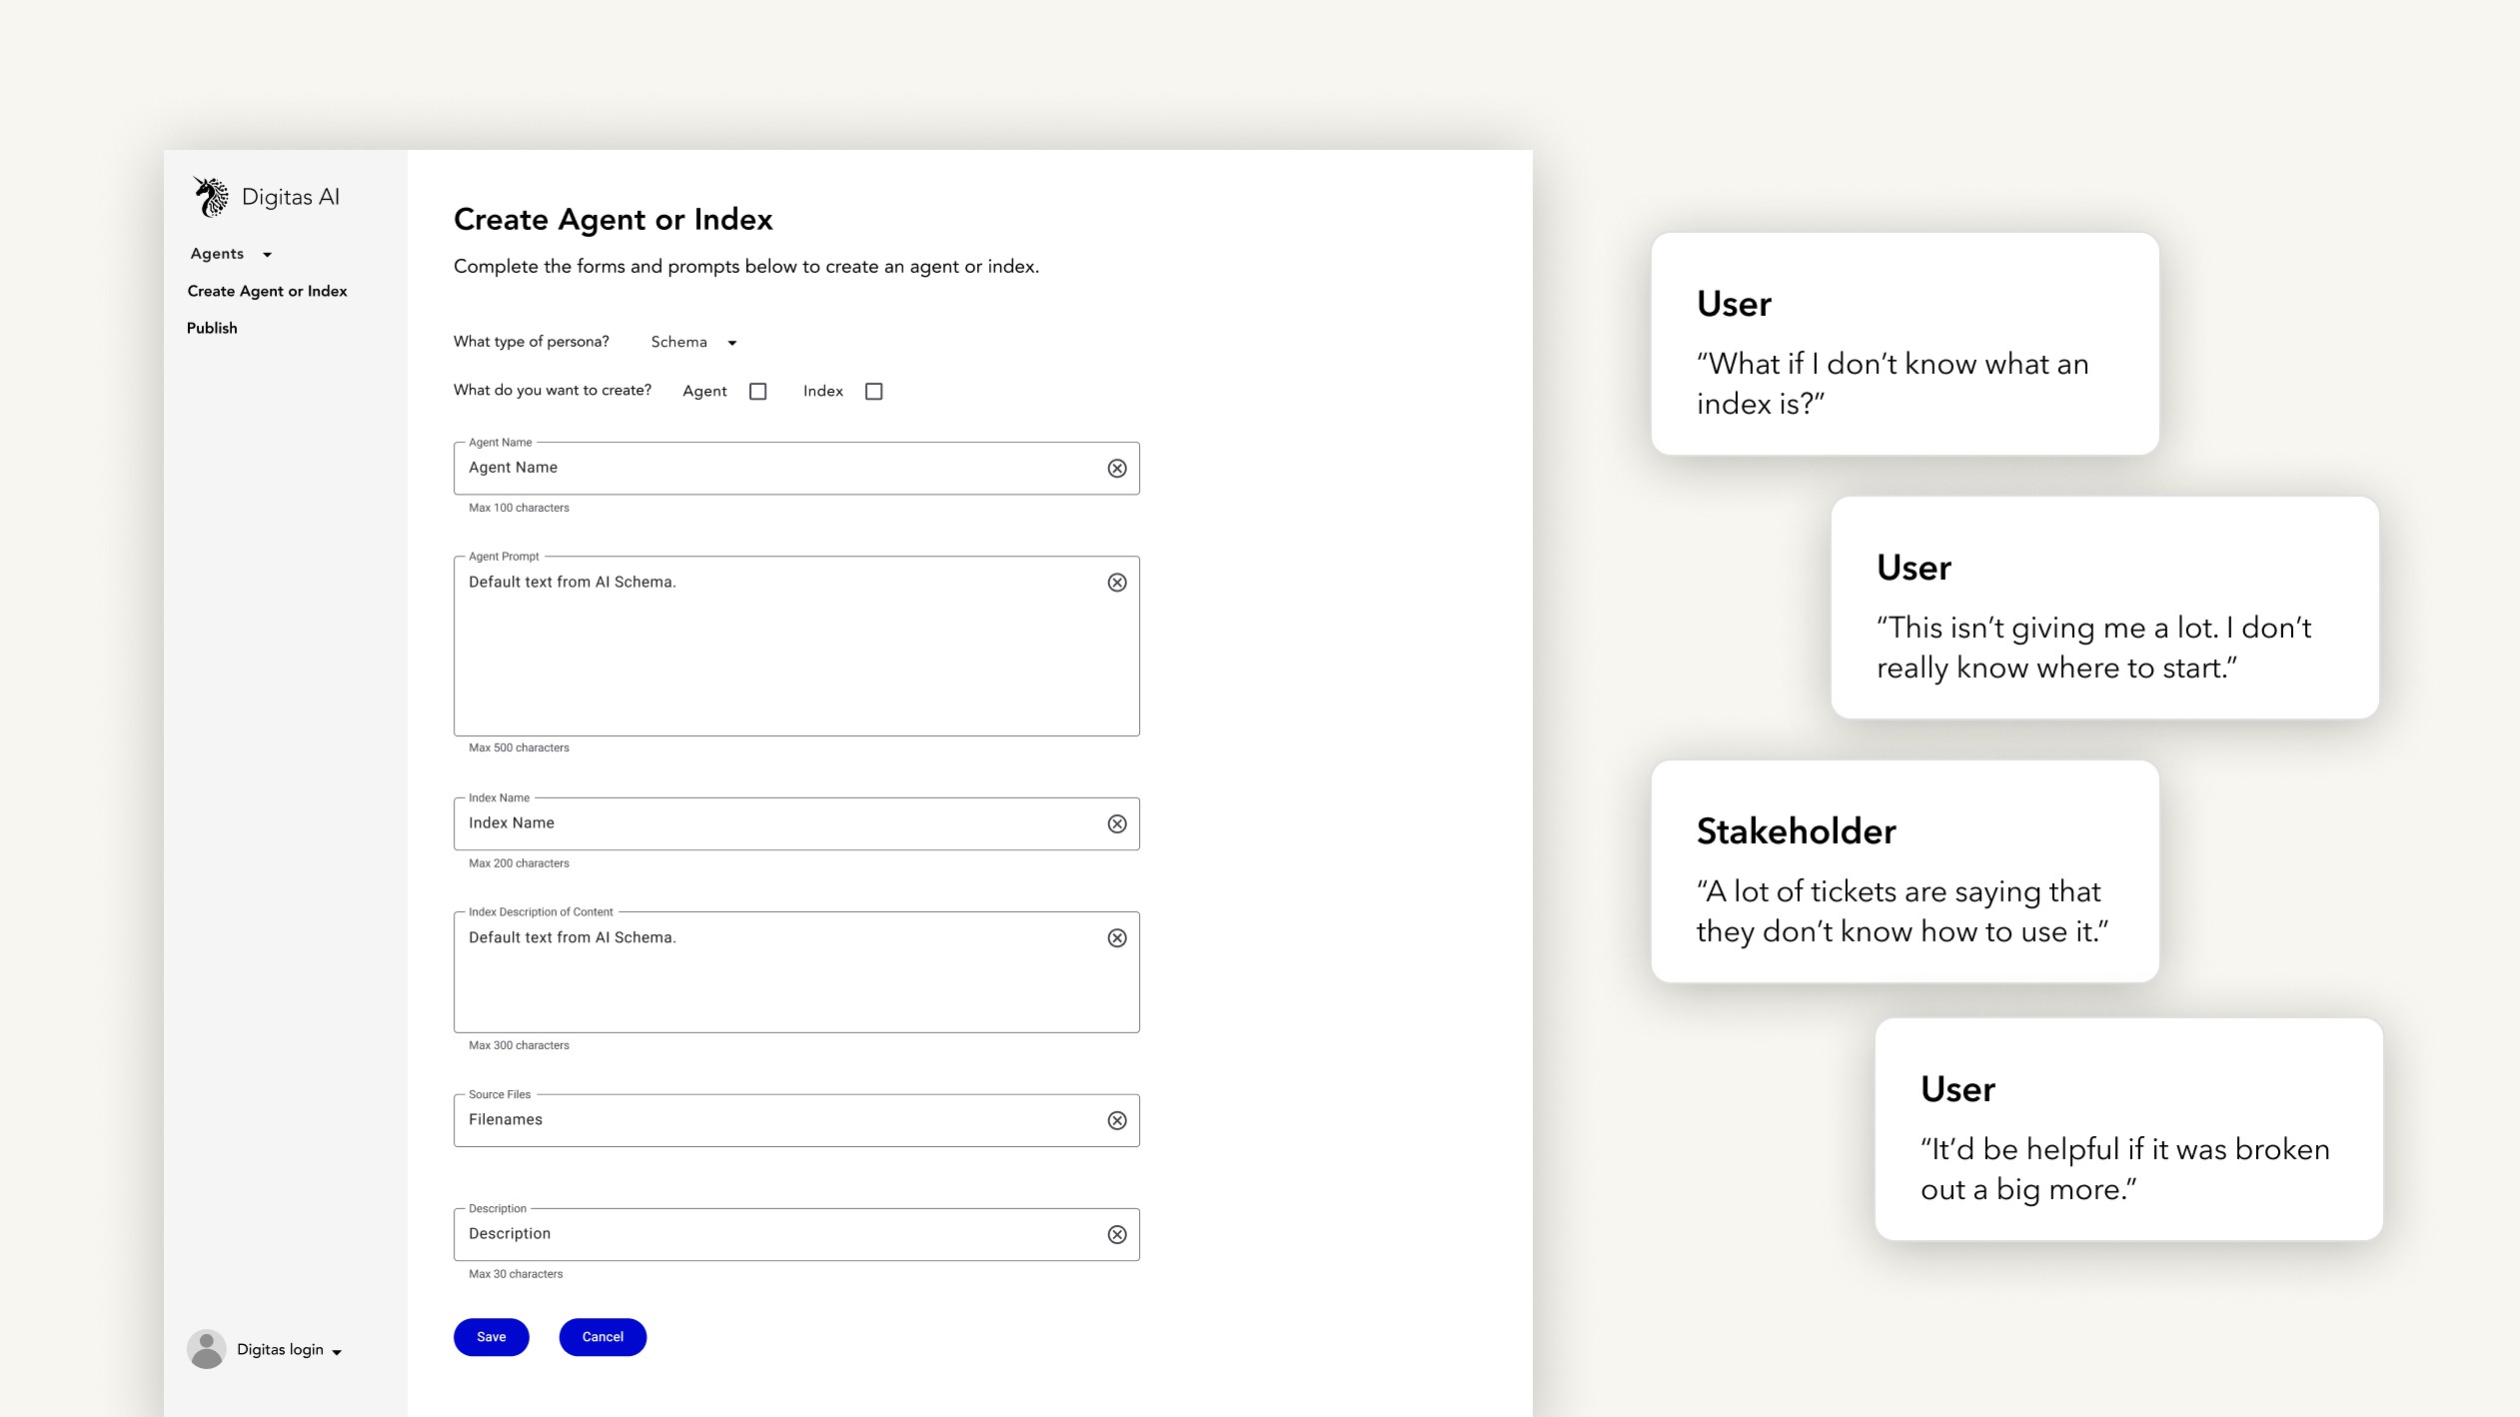Check the Agent checkbox
This screenshot has width=2520, height=1417.
(758, 392)
